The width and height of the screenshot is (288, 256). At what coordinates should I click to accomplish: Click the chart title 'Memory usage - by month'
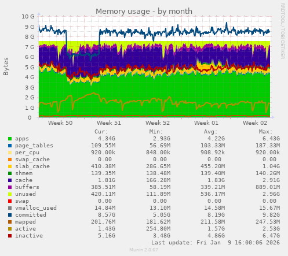tap(144, 12)
